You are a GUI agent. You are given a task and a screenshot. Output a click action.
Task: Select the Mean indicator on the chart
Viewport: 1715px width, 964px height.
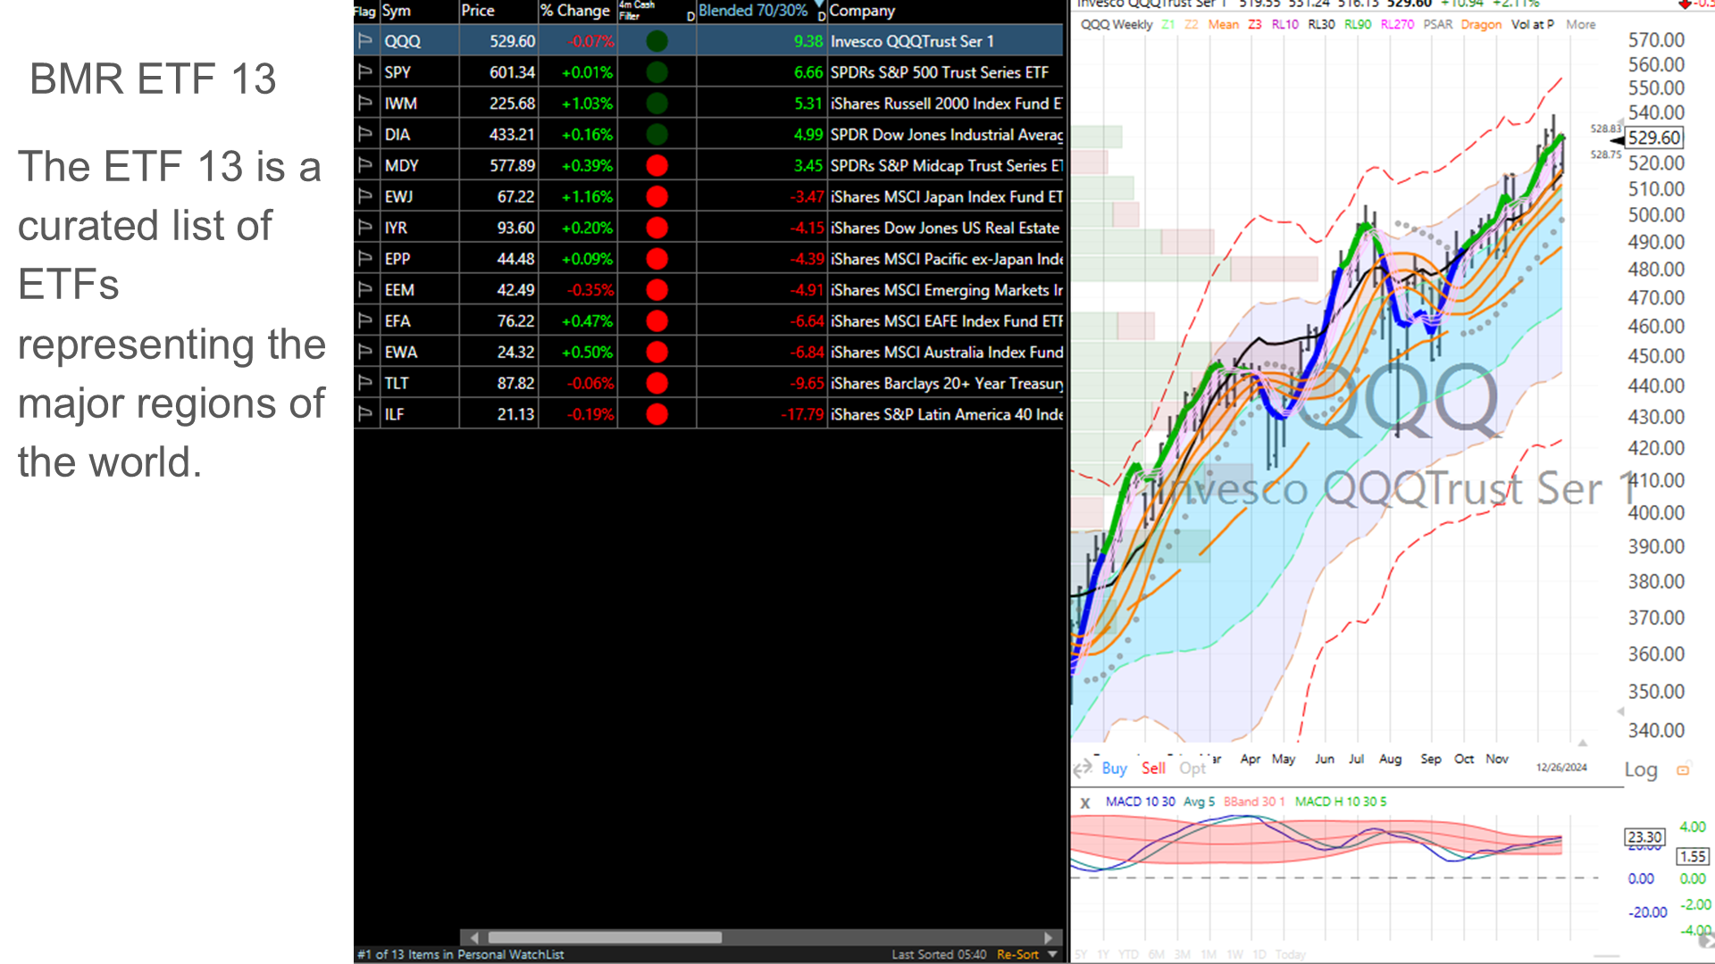tap(1224, 25)
